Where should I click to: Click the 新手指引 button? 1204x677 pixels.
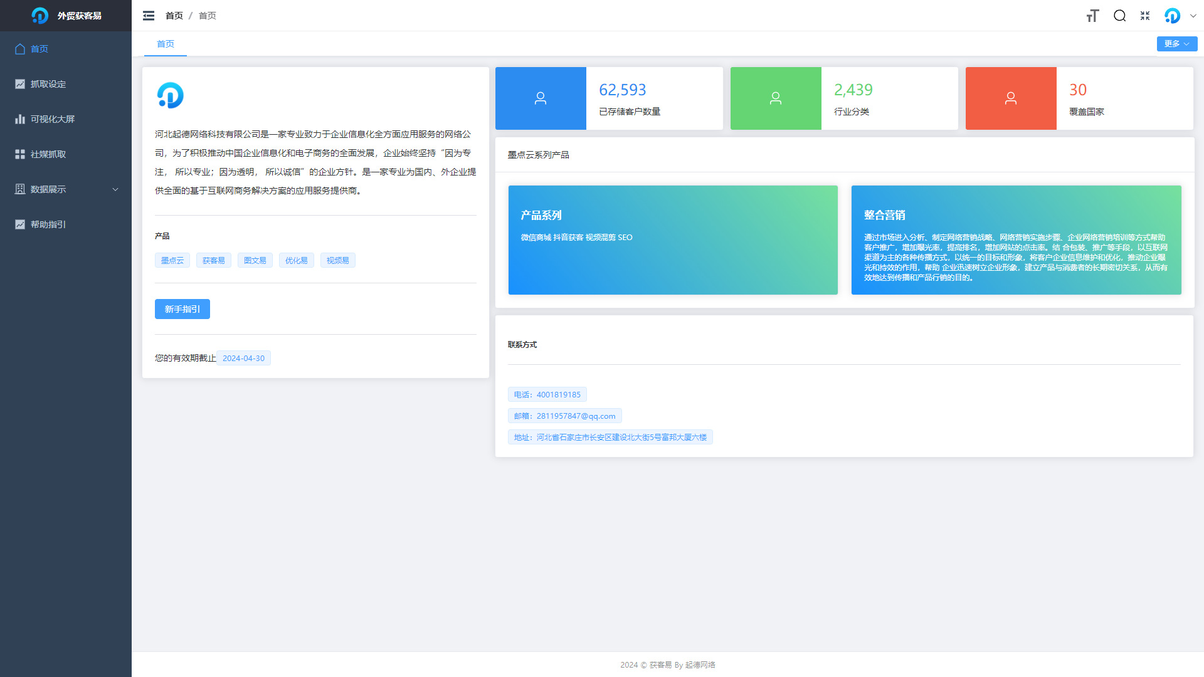[x=182, y=309]
